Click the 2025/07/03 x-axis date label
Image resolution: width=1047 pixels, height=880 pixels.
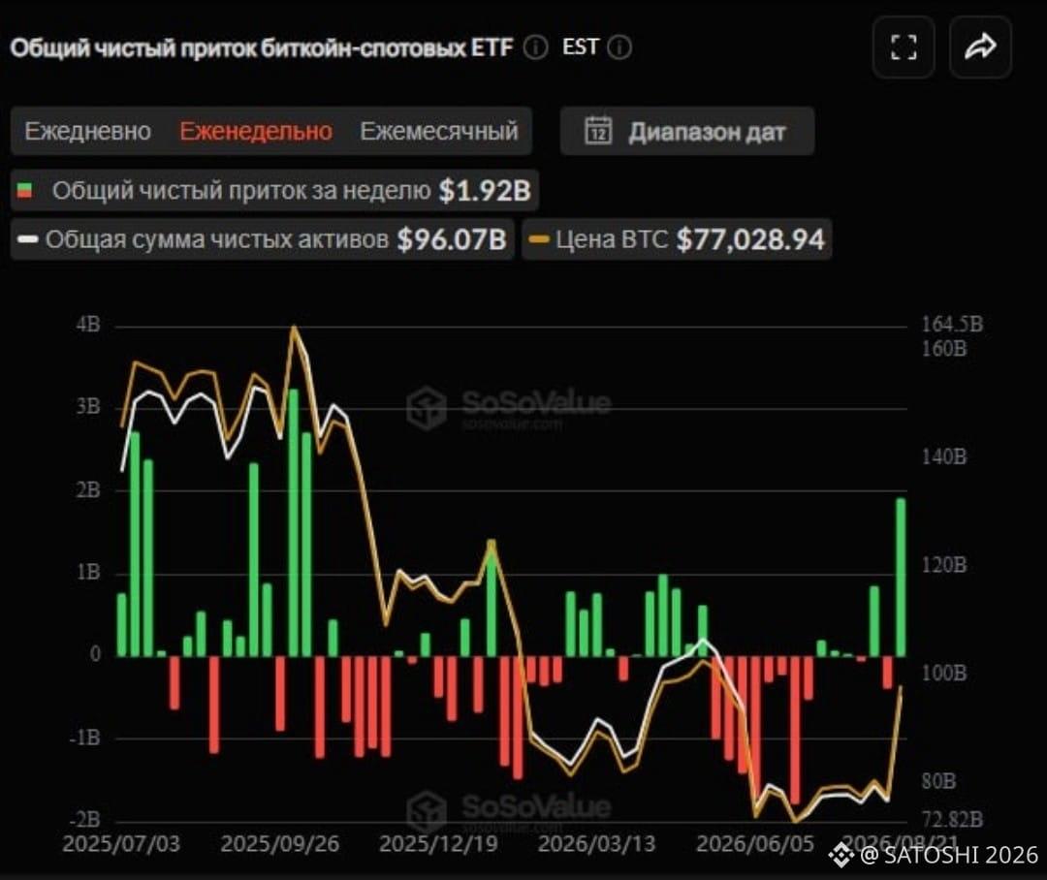point(121,844)
